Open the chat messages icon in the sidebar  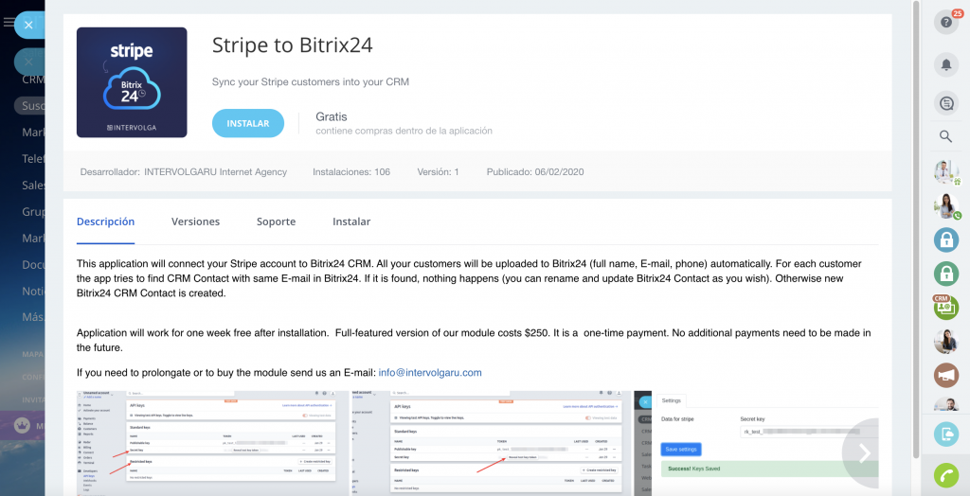click(946, 103)
